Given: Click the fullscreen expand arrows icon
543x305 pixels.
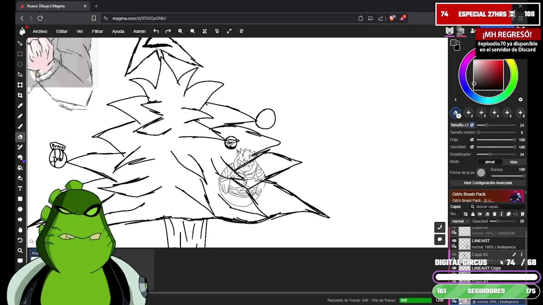Looking at the screenshot, I should 229,31.
